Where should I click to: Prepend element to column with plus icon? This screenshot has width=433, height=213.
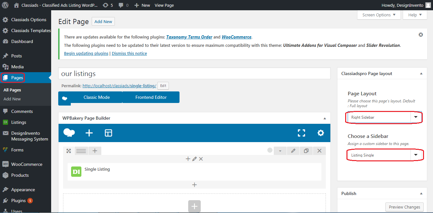[188, 159]
